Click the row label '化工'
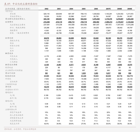The height and width of the screenshot is (132, 140). click(x=12, y=48)
